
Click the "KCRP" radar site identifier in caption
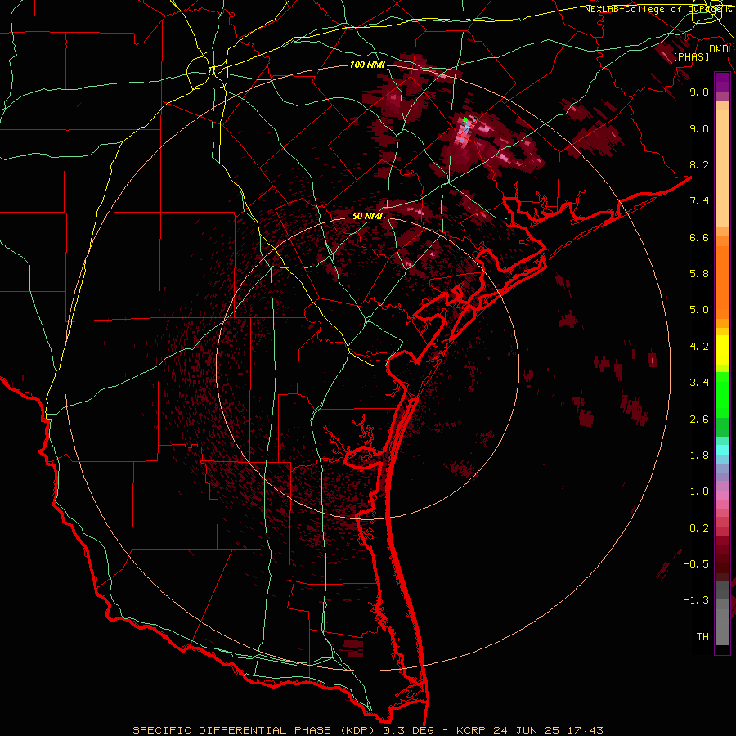[x=470, y=730]
